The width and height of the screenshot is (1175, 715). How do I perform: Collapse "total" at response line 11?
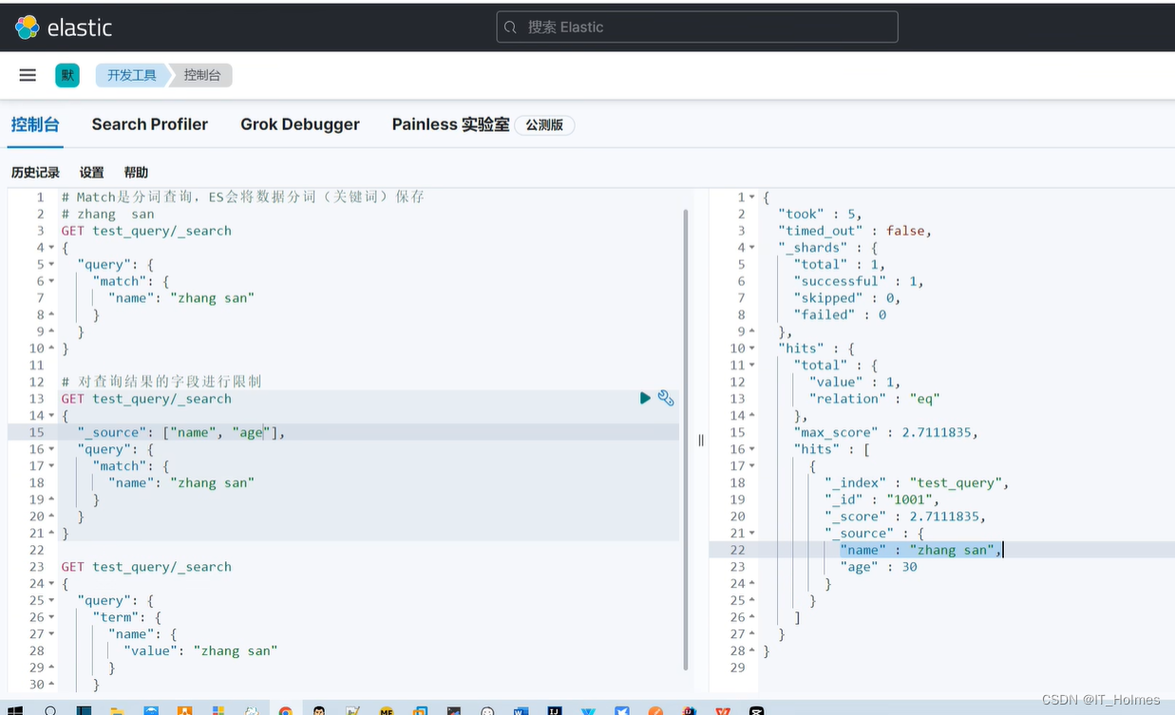point(752,366)
